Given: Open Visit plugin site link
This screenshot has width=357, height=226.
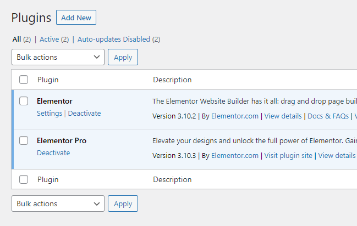Looking at the screenshot, I should click(x=288, y=156).
